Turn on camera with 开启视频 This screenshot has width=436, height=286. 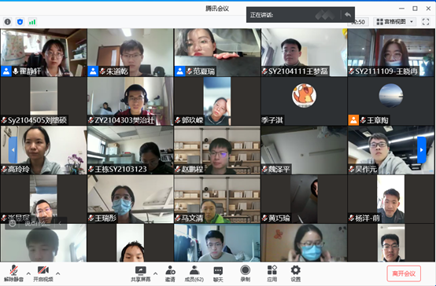43,273
